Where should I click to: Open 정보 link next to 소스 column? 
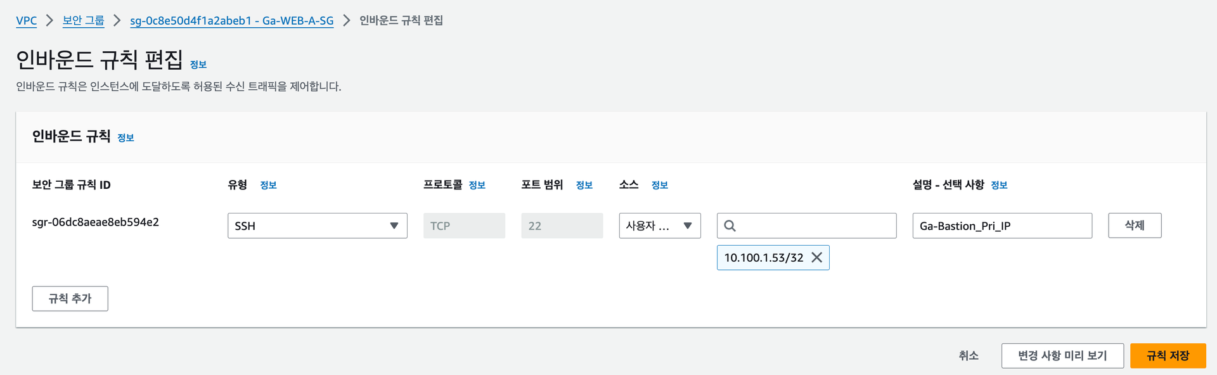coord(659,185)
